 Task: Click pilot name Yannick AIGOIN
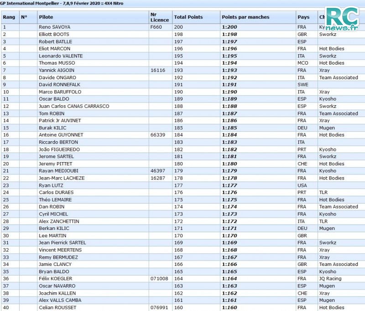click(57, 71)
